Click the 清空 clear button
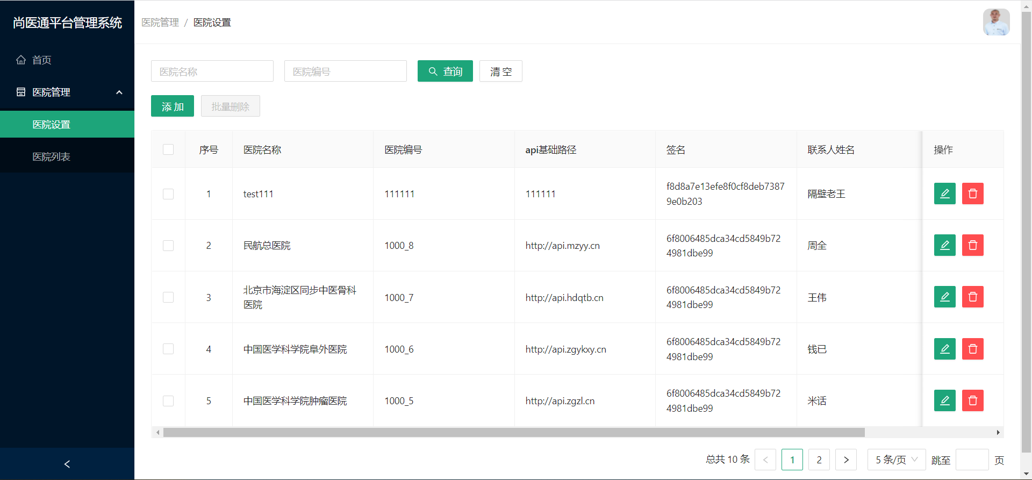The height and width of the screenshot is (480, 1032). click(501, 71)
